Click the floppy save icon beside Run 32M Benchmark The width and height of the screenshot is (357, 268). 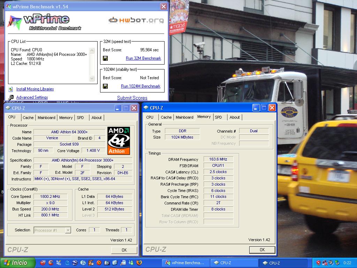click(105, 58)
